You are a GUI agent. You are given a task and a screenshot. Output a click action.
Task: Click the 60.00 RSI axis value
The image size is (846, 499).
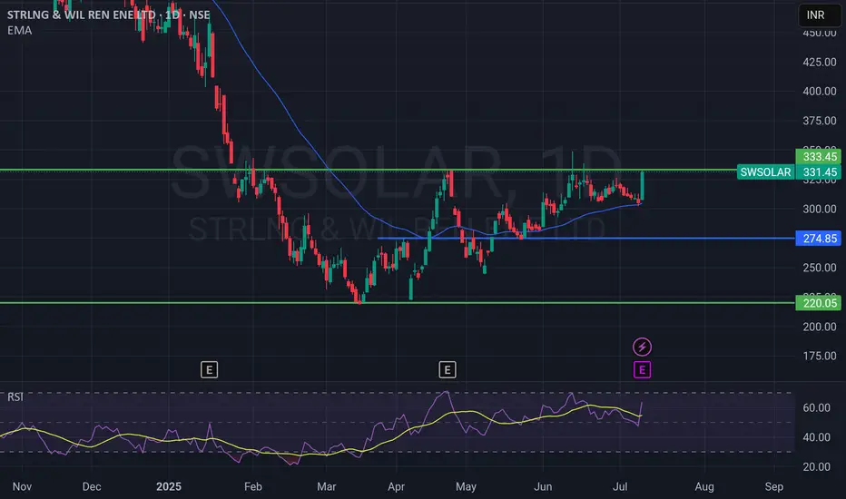click(x=816, y=408)
